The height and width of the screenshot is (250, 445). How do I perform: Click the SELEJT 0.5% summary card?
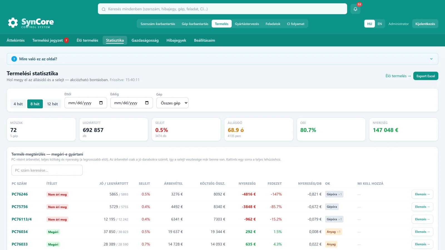186,129
